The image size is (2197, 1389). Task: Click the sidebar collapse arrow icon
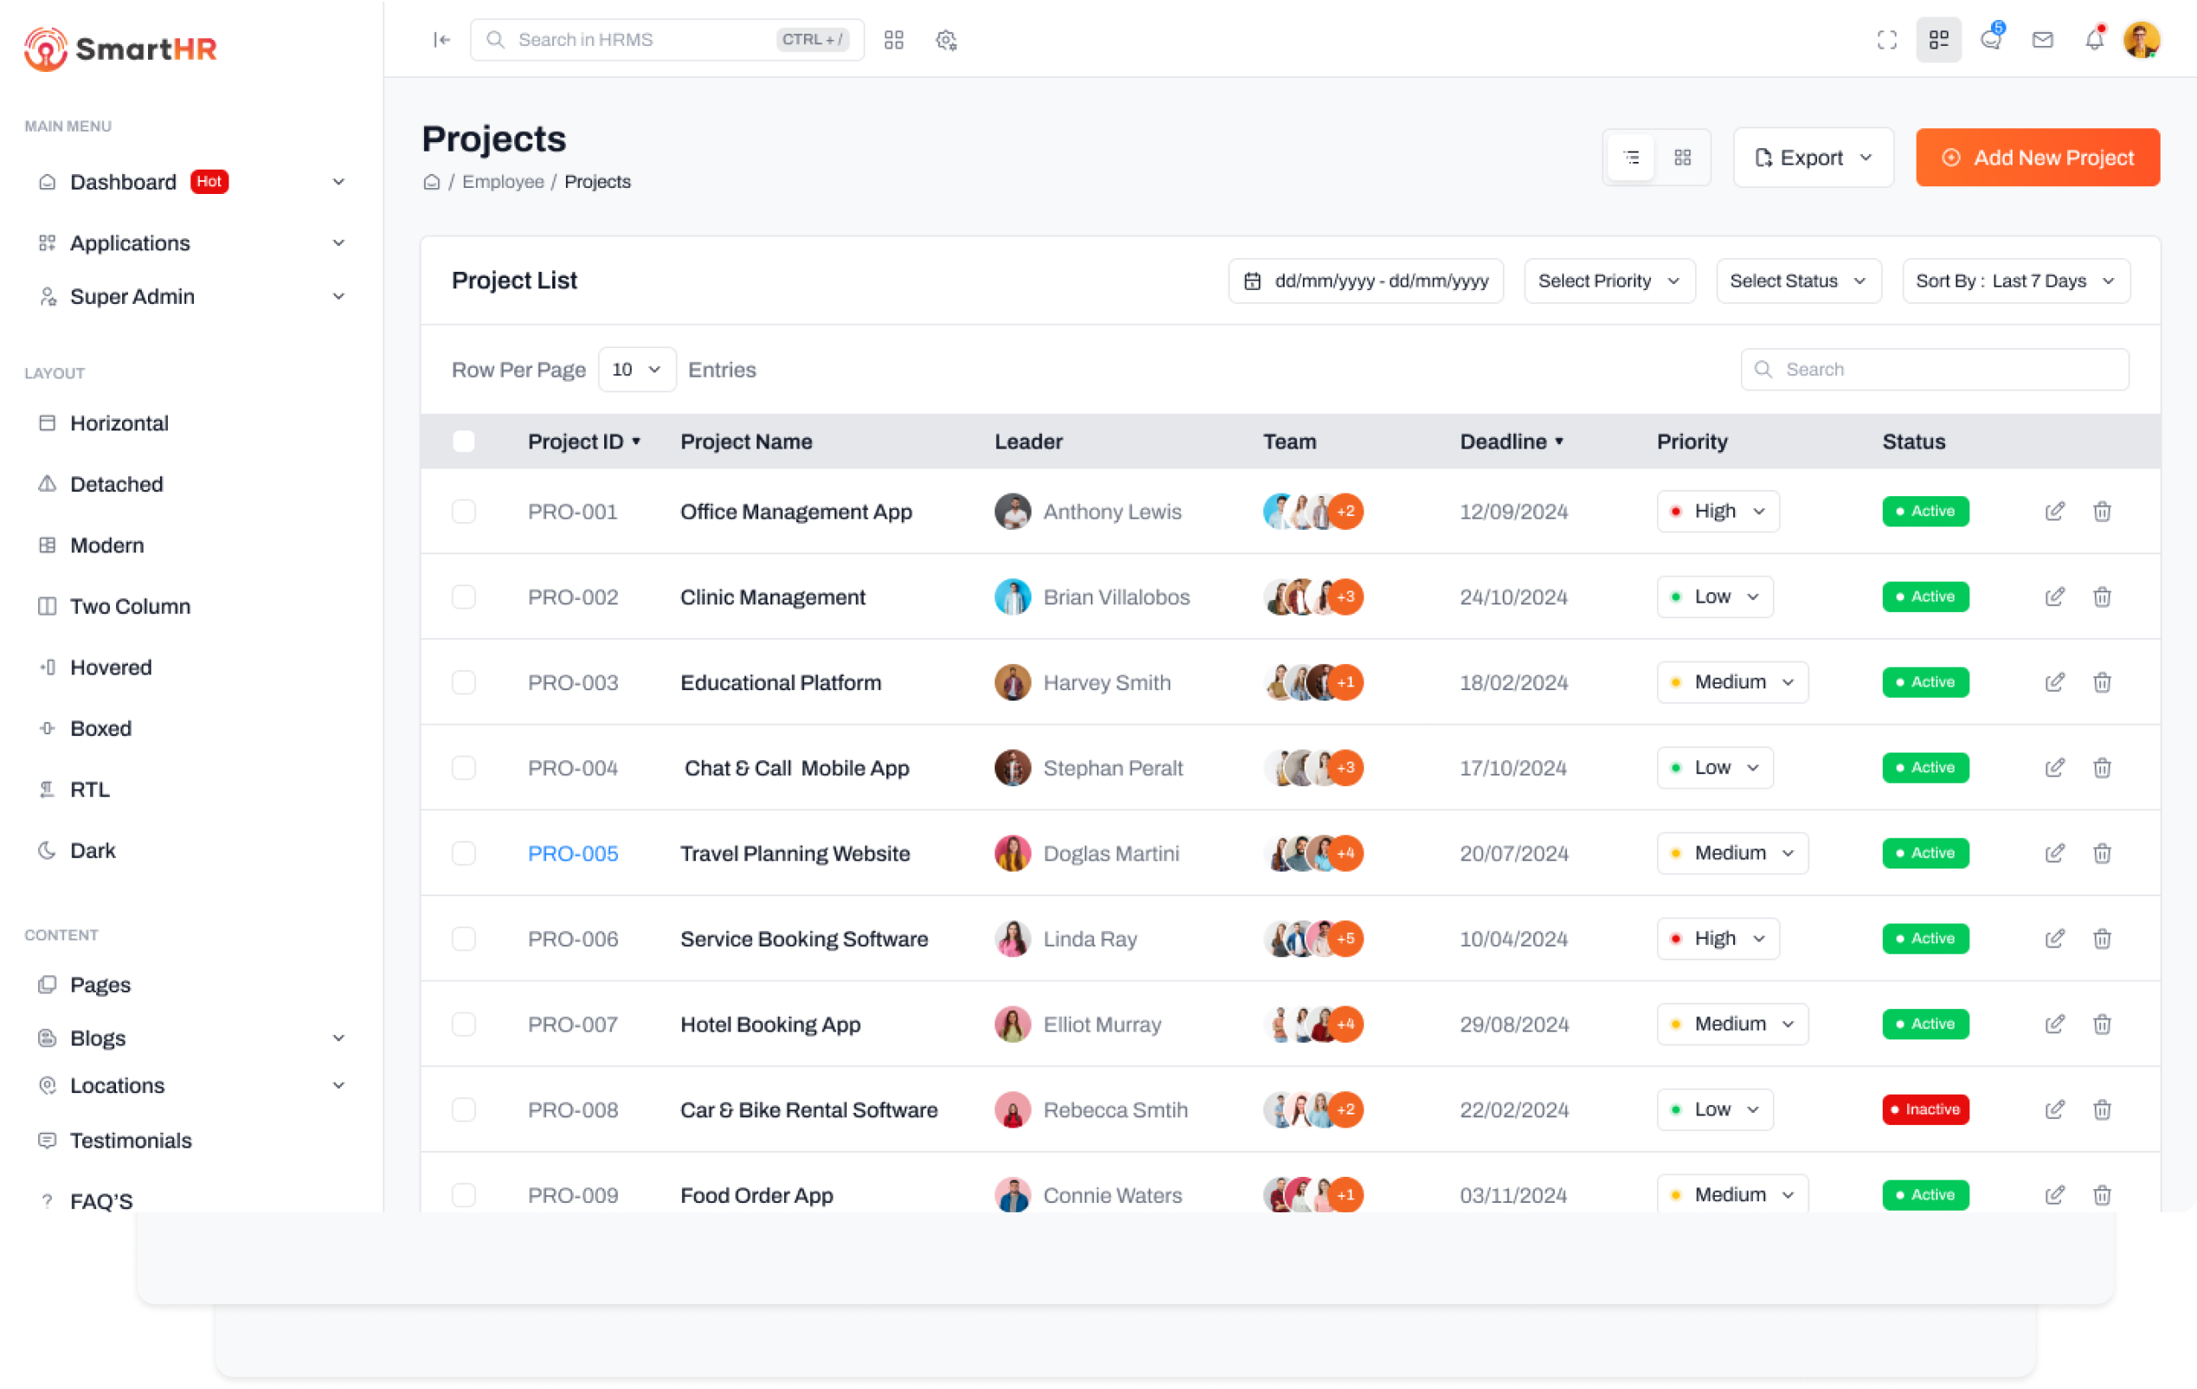442,39
